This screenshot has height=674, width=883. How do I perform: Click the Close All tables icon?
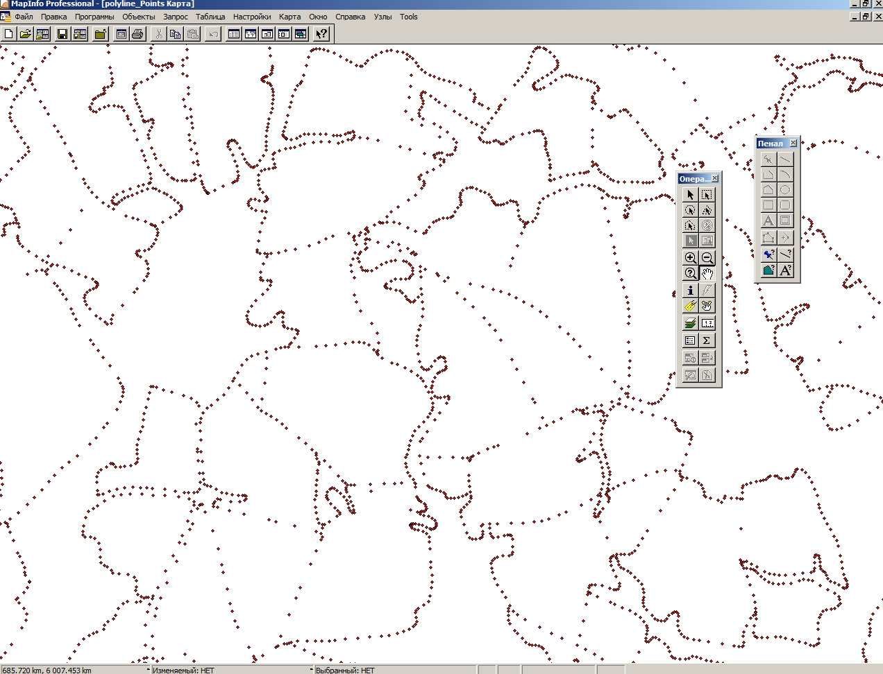coord(101,33)
